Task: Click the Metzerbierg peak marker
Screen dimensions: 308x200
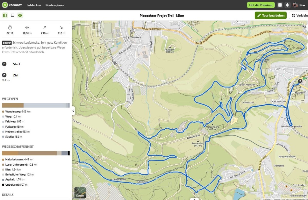Action: (x=212, y=125)
